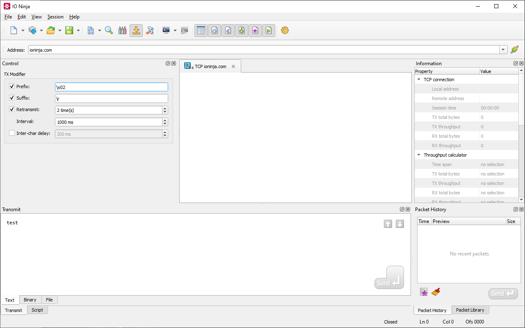Collapse the Throughput calculator group
The height and width of the screenshot is (328, 525).
419,155
